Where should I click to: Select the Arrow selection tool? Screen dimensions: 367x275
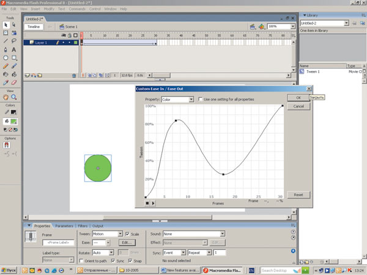(x=6, y=26)
